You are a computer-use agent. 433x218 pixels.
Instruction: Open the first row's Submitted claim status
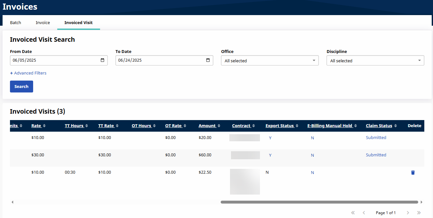[x=376, y=138]
